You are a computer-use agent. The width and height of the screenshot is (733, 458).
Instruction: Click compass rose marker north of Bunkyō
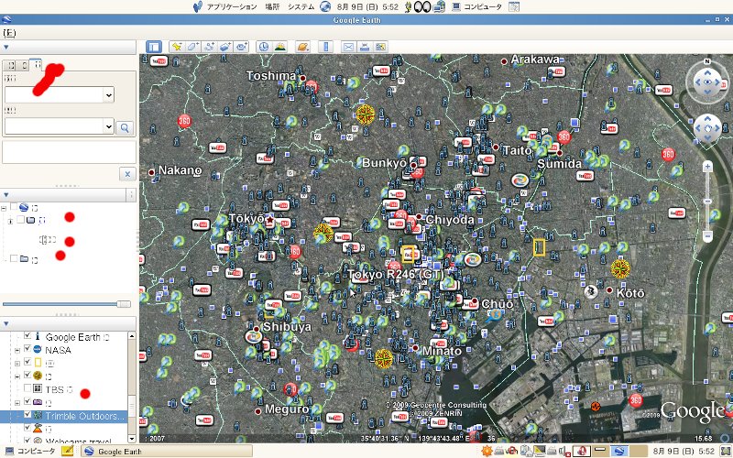coord(365,114)
